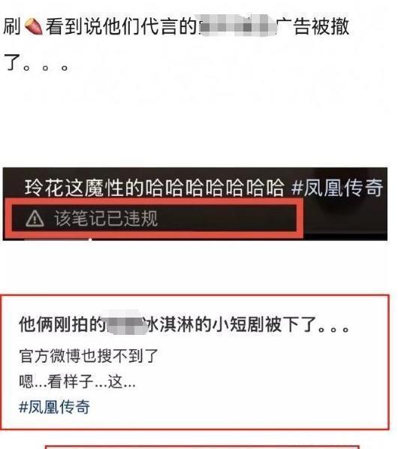
Task: Click the blurred brand name before 广告被撤
Action: coord(237,26)
